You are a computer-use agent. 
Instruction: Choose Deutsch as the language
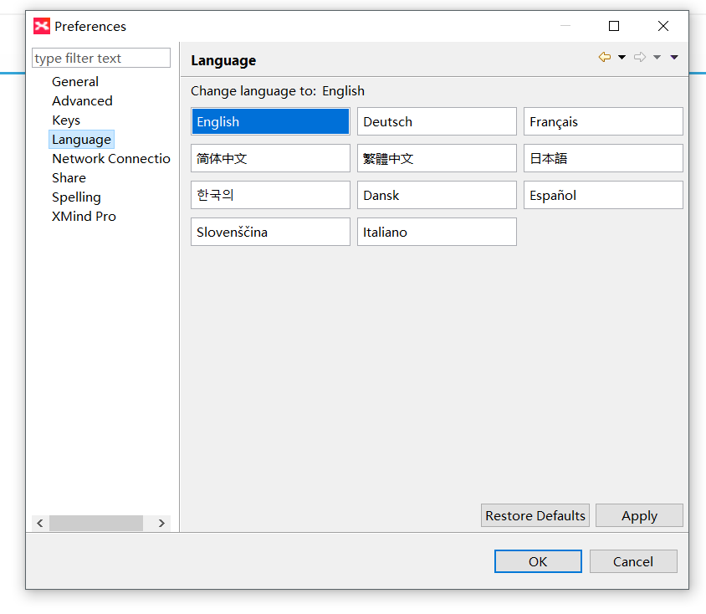pyautogui.click(x=437, y=121)
